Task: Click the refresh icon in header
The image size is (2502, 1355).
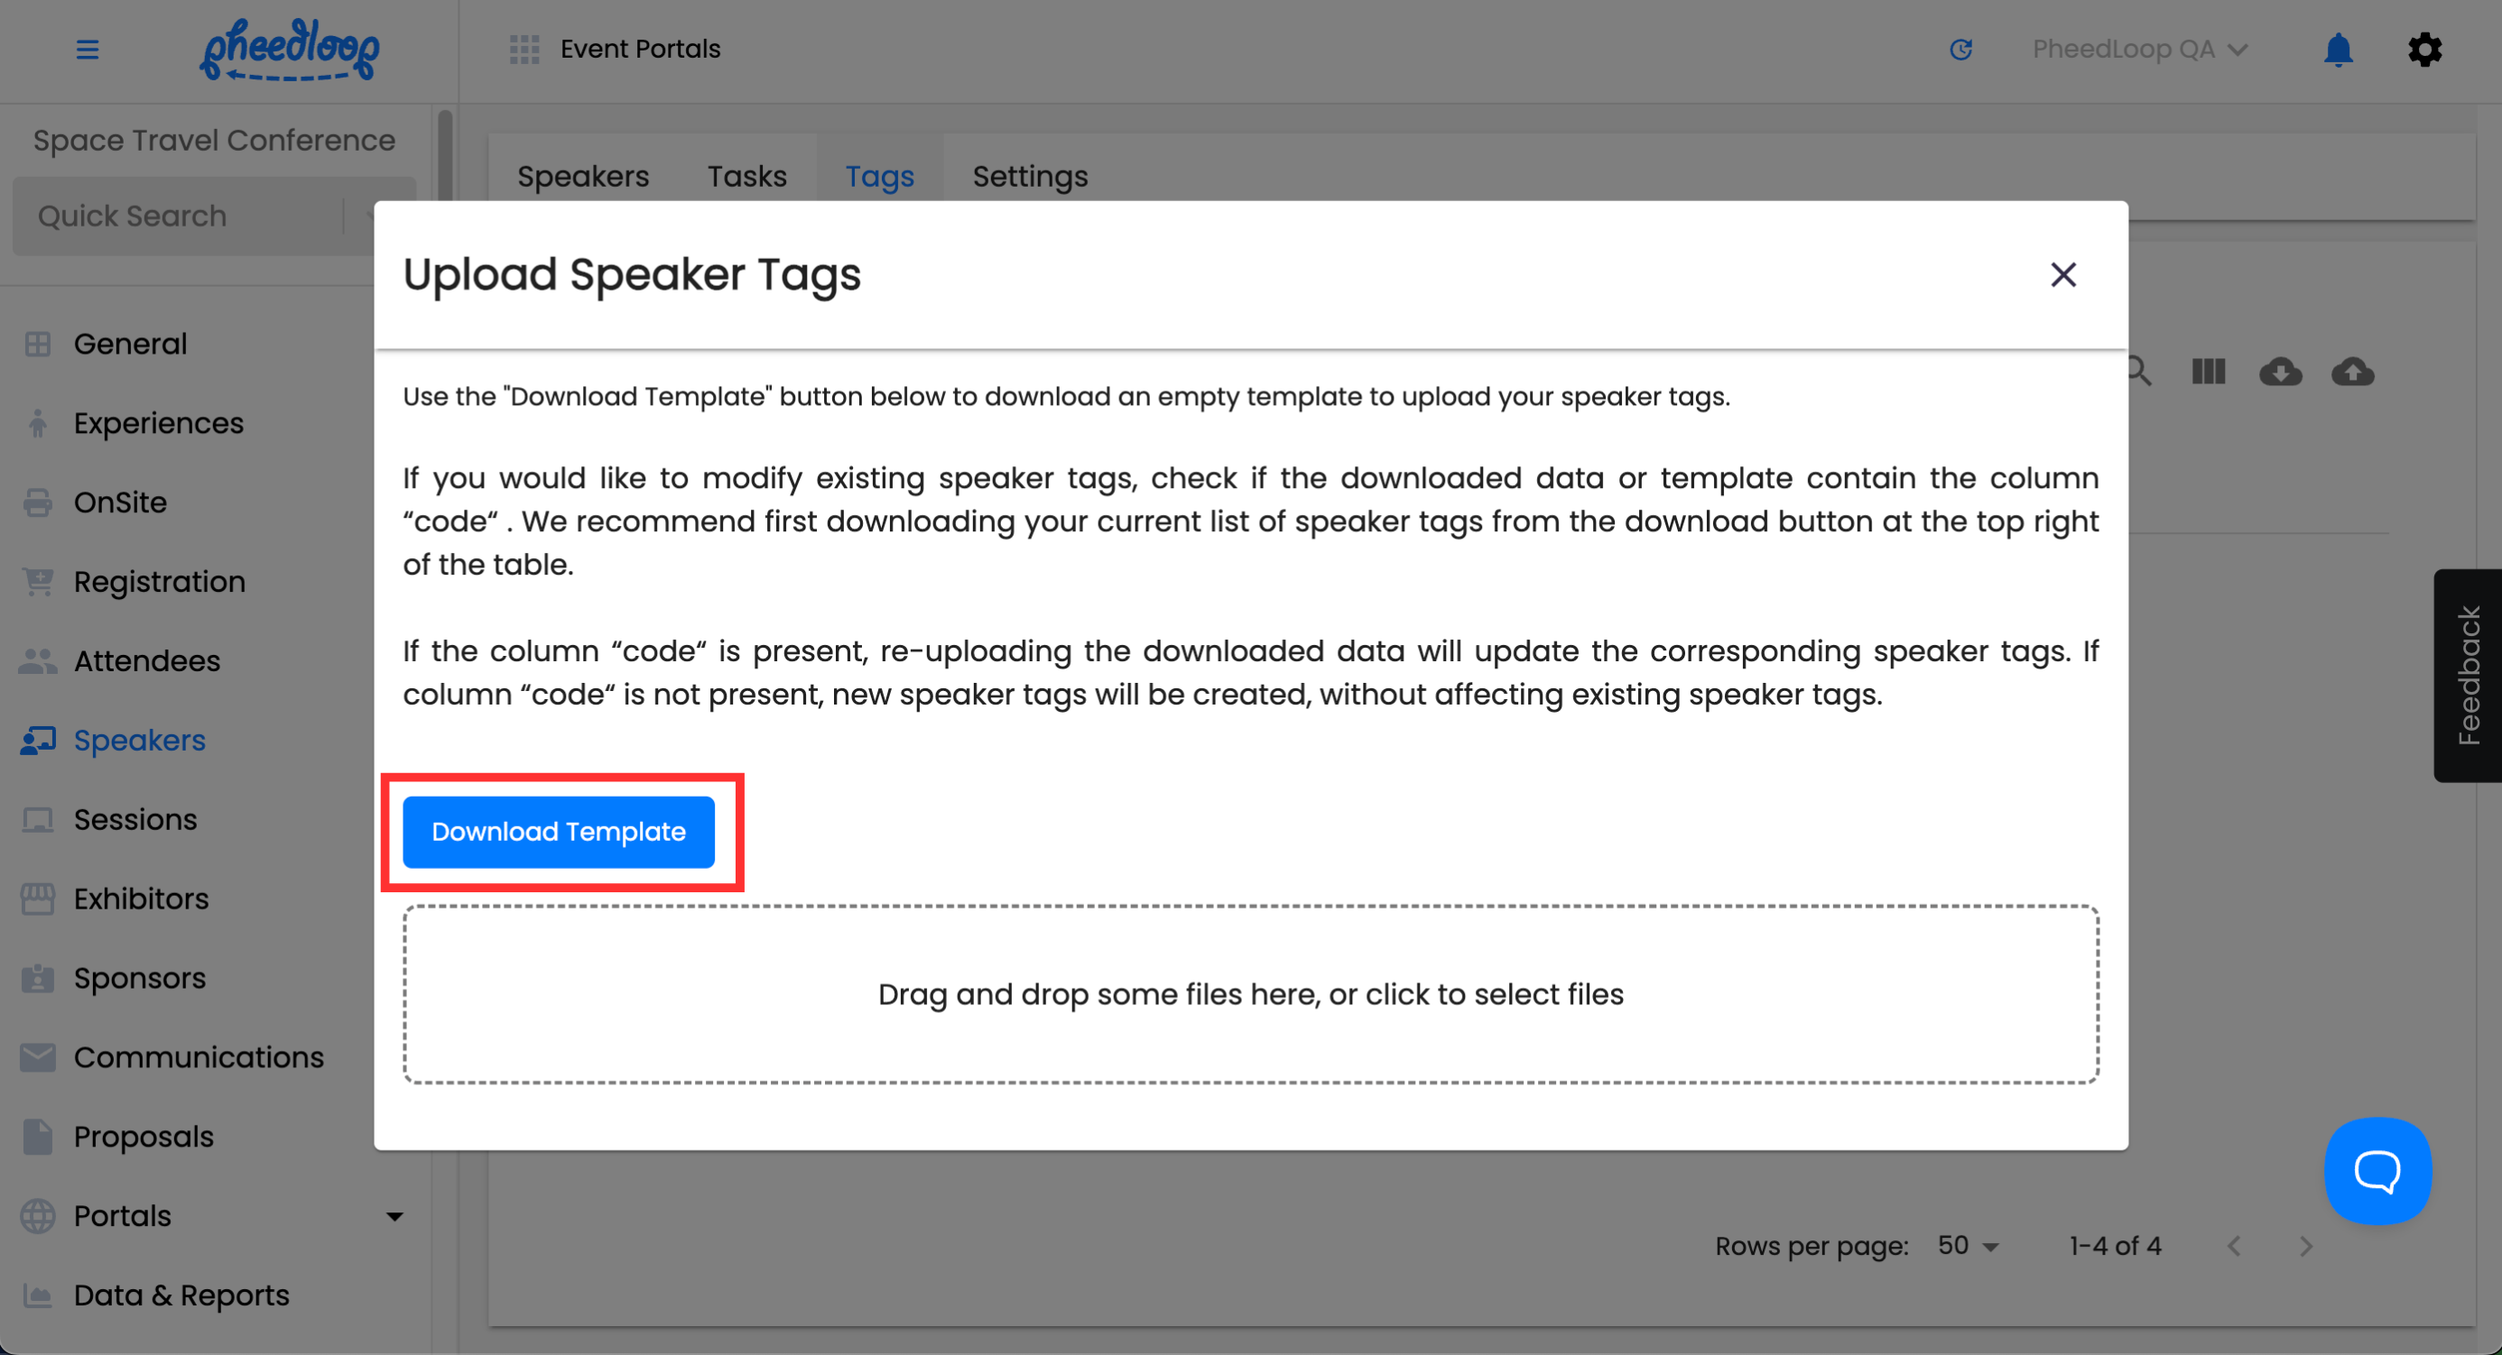Action: point(1961,49)
